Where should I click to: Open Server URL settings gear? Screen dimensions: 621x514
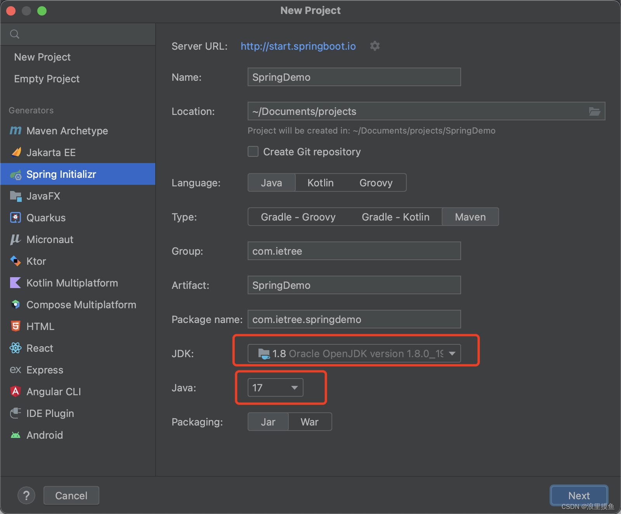(375, 46)
